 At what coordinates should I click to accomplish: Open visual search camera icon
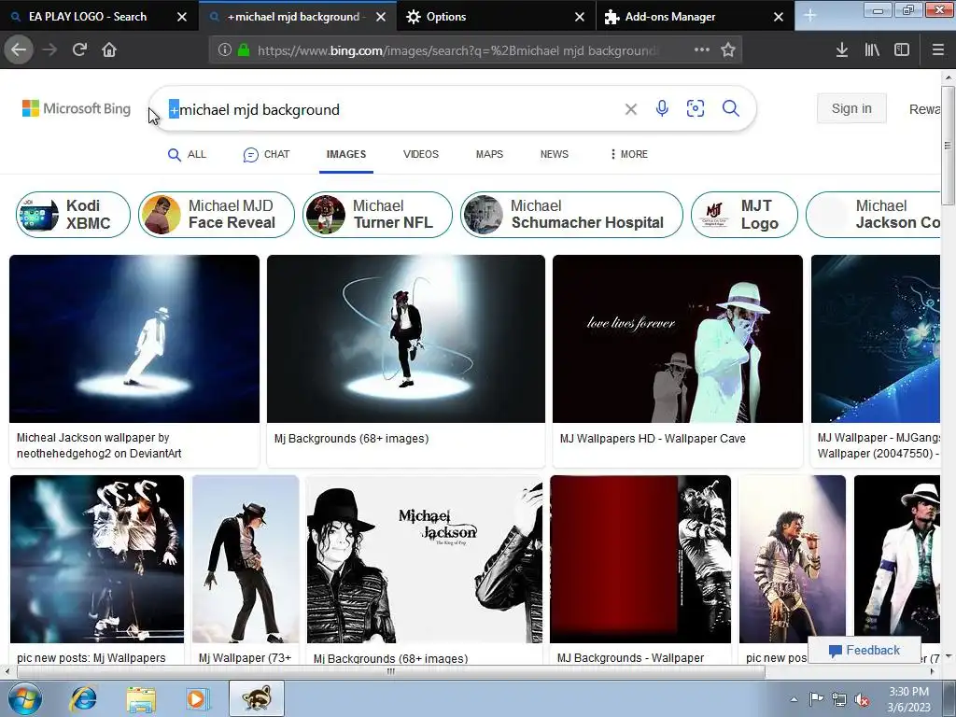(696, 108)
